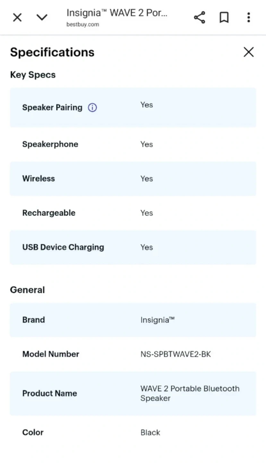Tap the bestbuy.com URL text
This screenshot has height=463, width=266.
[83, 24]
